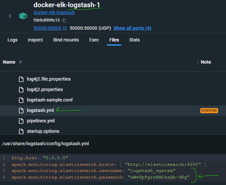Open port 50000:50000 external link icon
226x185 pixels.
[65, 28]
